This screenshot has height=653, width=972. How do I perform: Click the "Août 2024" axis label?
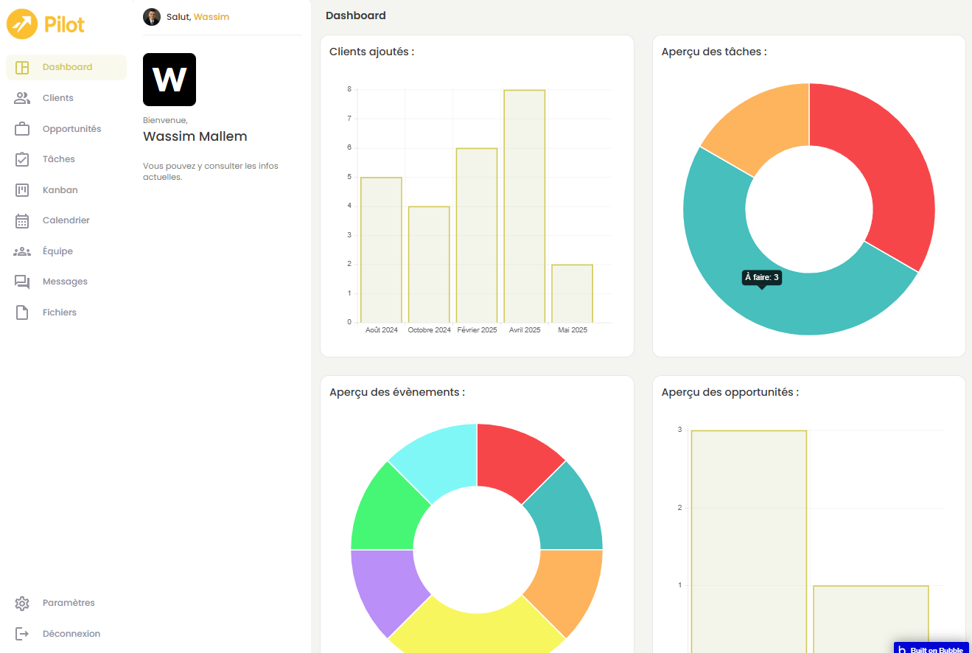point(382,330)
